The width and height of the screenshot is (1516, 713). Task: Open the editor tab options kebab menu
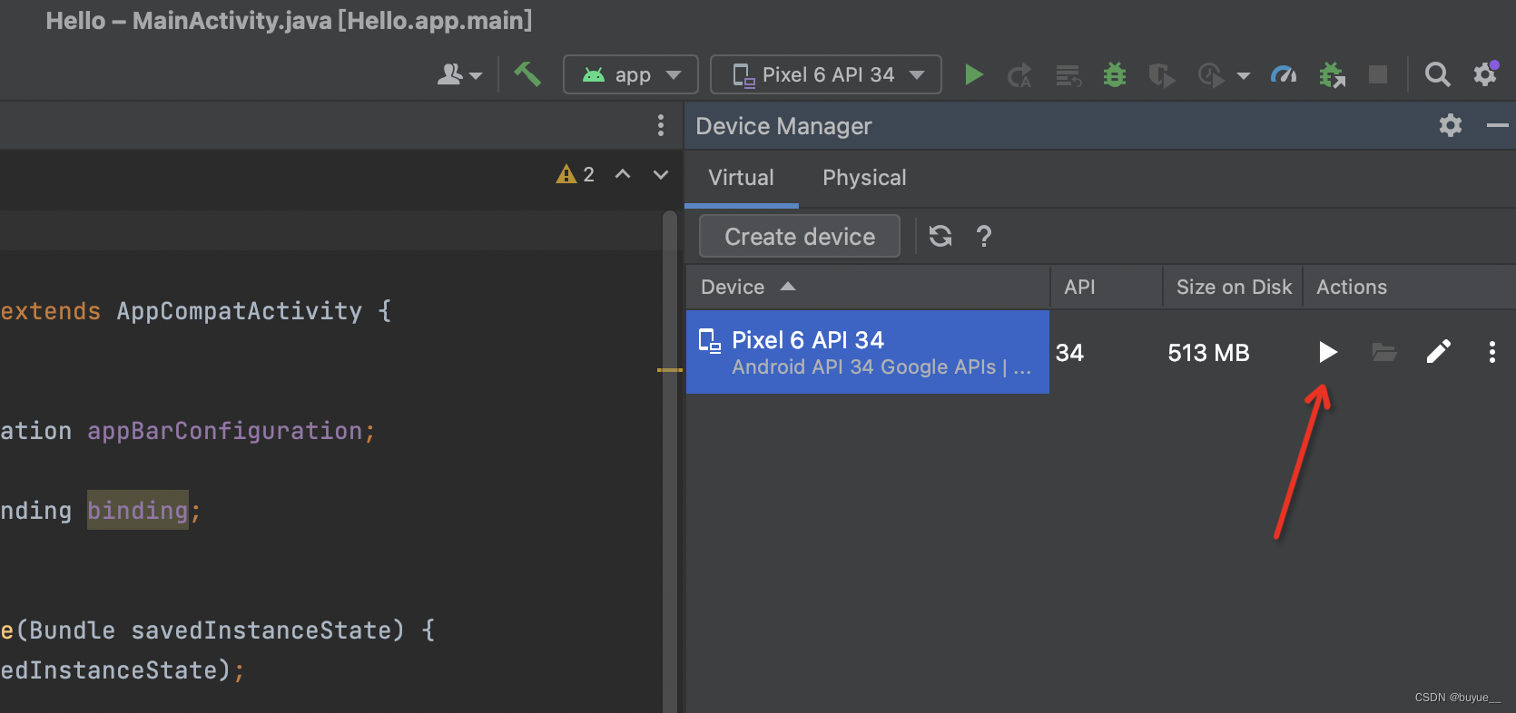pyautogui.click(x=661, y=125)
